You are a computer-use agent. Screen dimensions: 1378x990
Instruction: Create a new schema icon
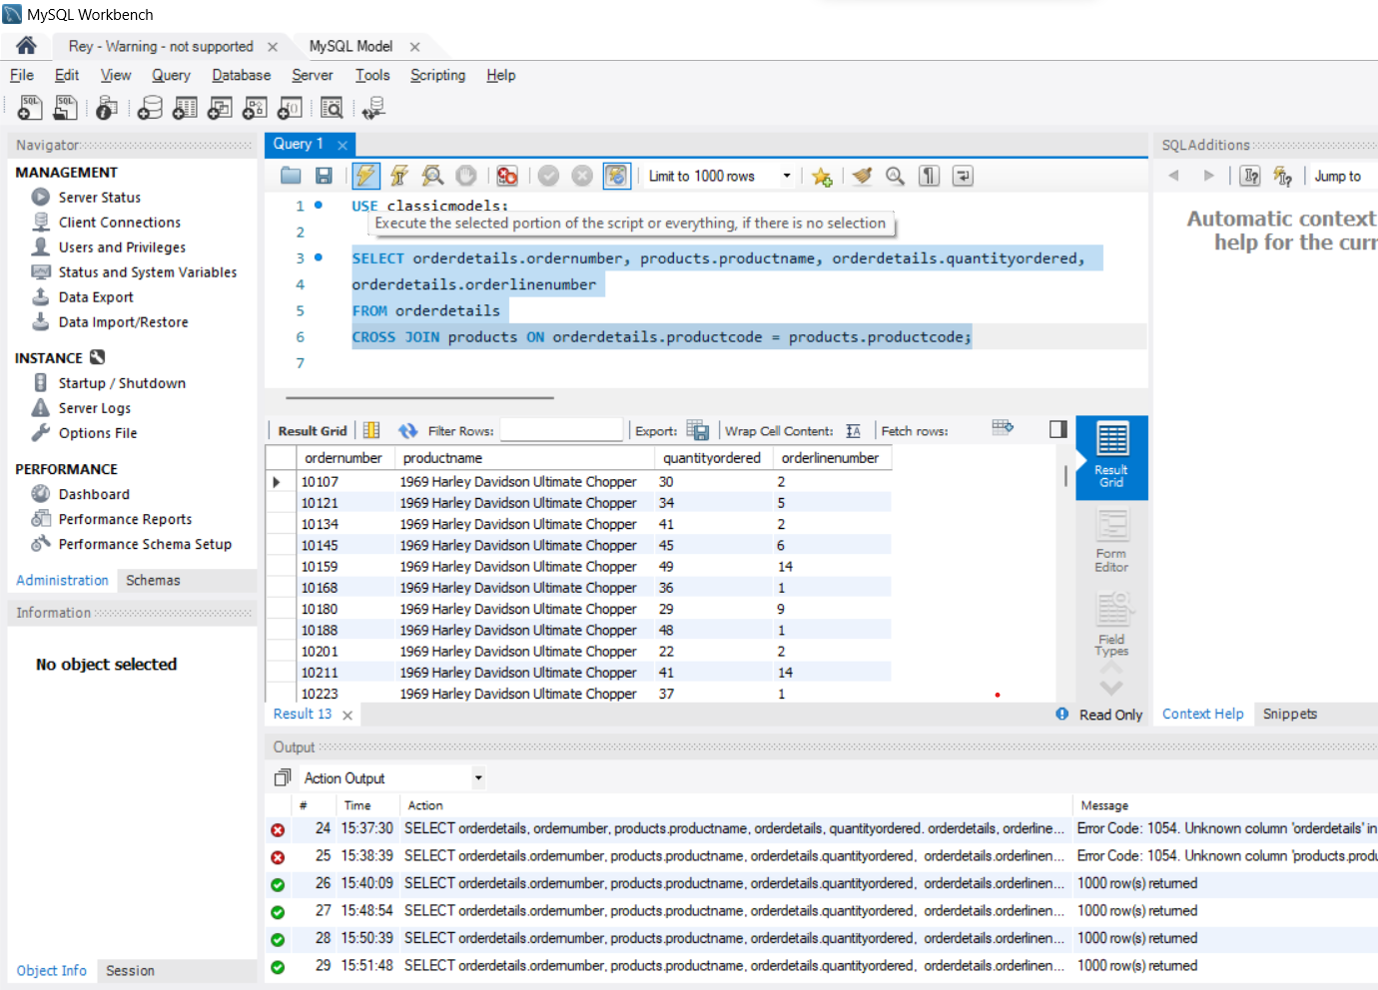150,108
